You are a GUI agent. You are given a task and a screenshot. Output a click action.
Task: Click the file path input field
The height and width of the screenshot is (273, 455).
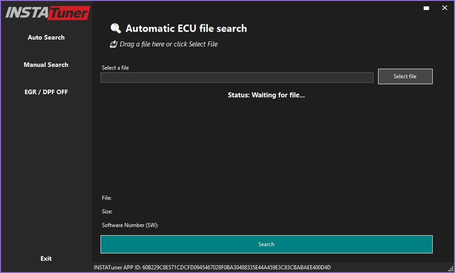[237, 77]
